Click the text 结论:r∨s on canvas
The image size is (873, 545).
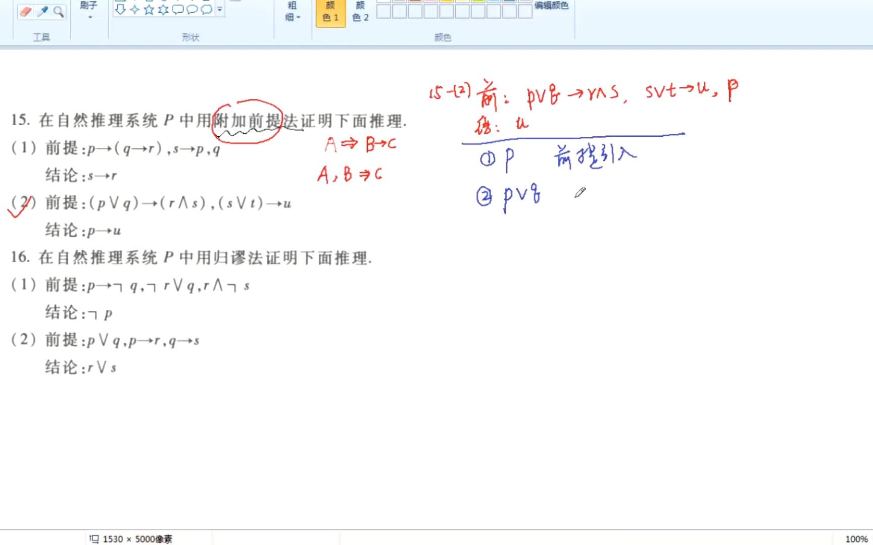tap(81, 367)
